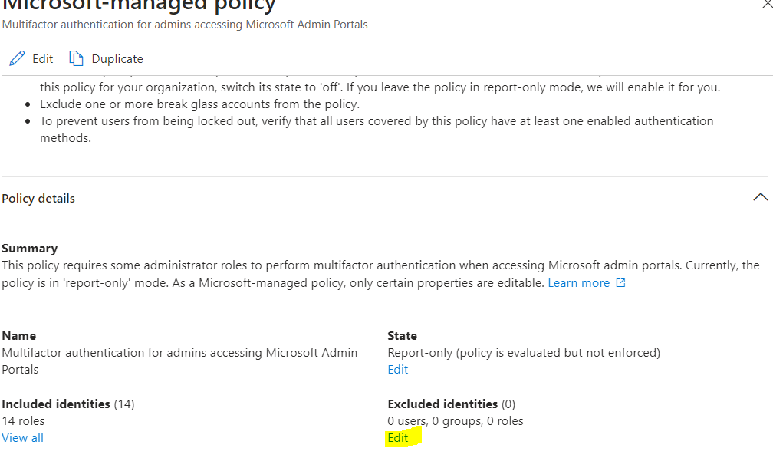This screenshot has height=458, width=773.
Task: Click the Excluded identities (0) label
Action: [452, 404]
